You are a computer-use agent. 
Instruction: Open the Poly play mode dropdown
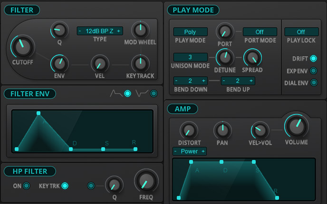(x=190, y=32)
